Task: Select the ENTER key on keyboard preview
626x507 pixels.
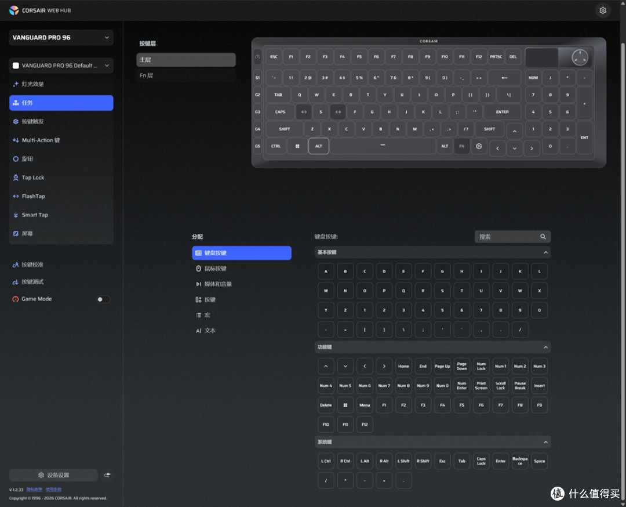Action: (502, 112)
